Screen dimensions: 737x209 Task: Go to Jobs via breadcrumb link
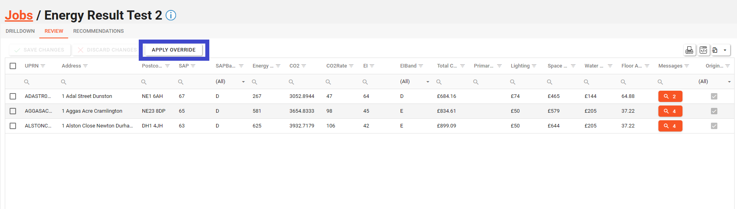(x=19, y=15)
